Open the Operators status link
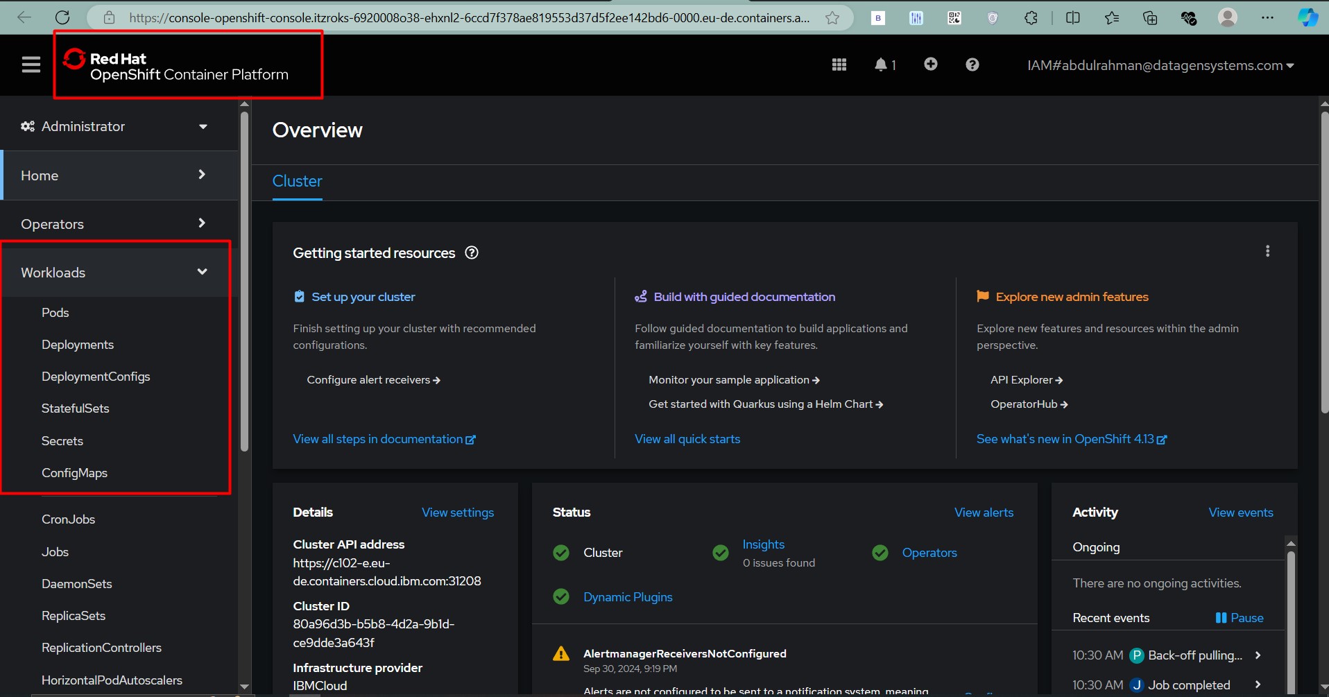This screenshot has height=697, width=1329. (929, 553)
